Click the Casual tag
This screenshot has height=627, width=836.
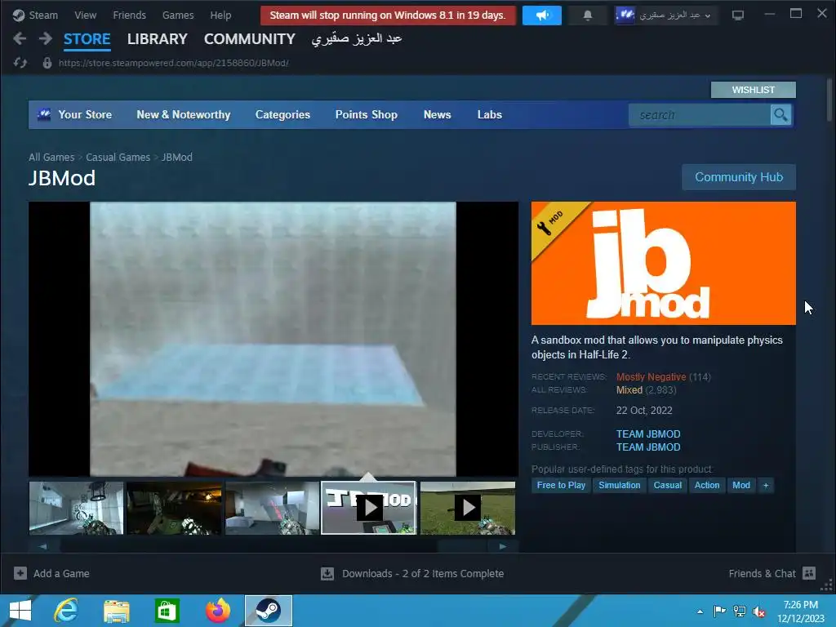pyautogui.click(x=668, y=485)
